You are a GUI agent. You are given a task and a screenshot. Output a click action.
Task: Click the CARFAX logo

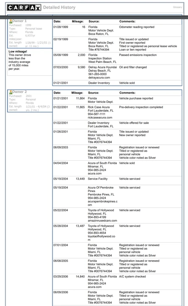coord(24,8)
